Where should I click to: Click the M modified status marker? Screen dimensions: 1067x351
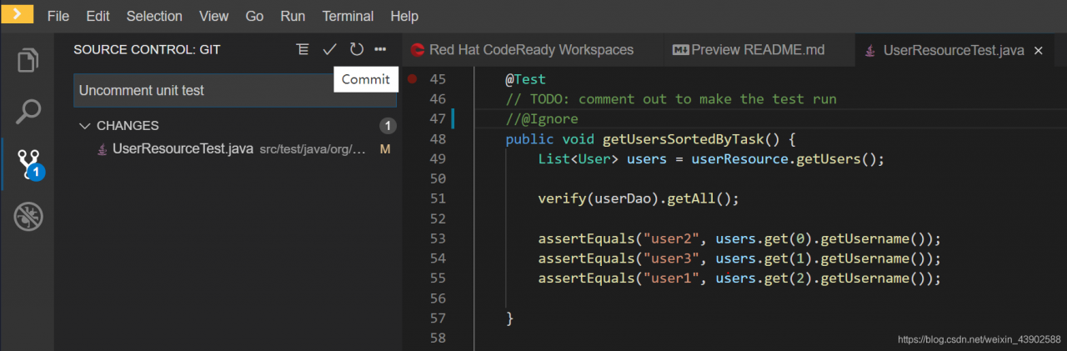385,150
